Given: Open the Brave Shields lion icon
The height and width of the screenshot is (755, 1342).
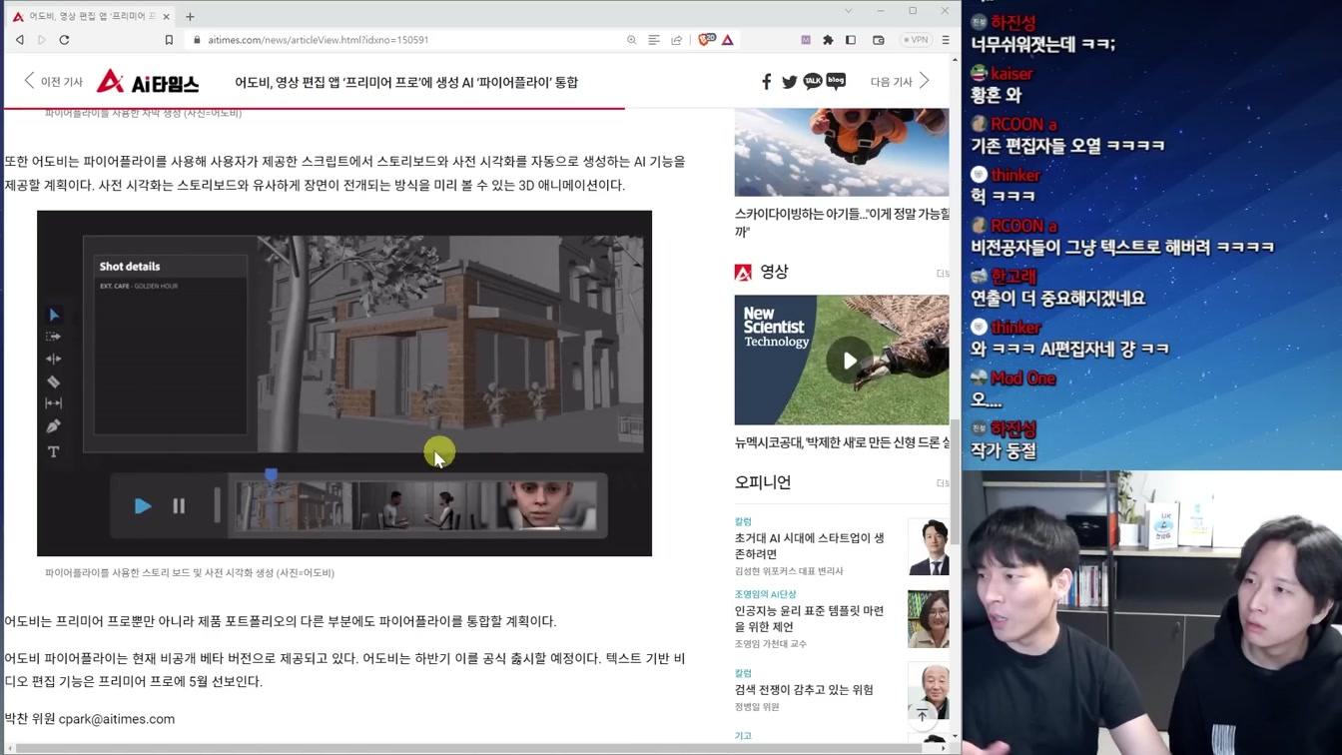Looking at the screenshot, I should pyautogui.click(x=706, y=40).
